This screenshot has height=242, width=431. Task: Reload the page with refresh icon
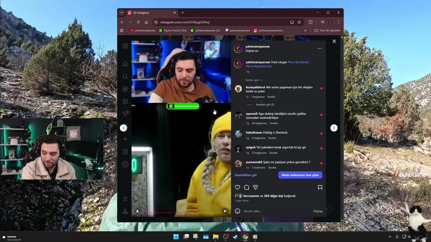(138, 22)
